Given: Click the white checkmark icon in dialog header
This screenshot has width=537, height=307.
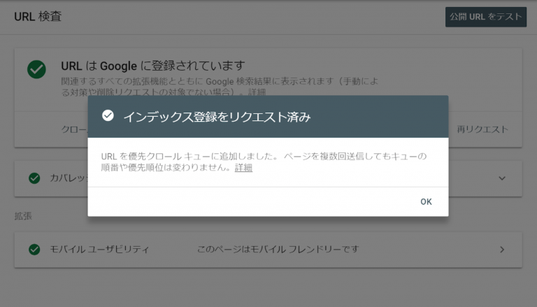Looking at the screenshot, I should [108, 116].
